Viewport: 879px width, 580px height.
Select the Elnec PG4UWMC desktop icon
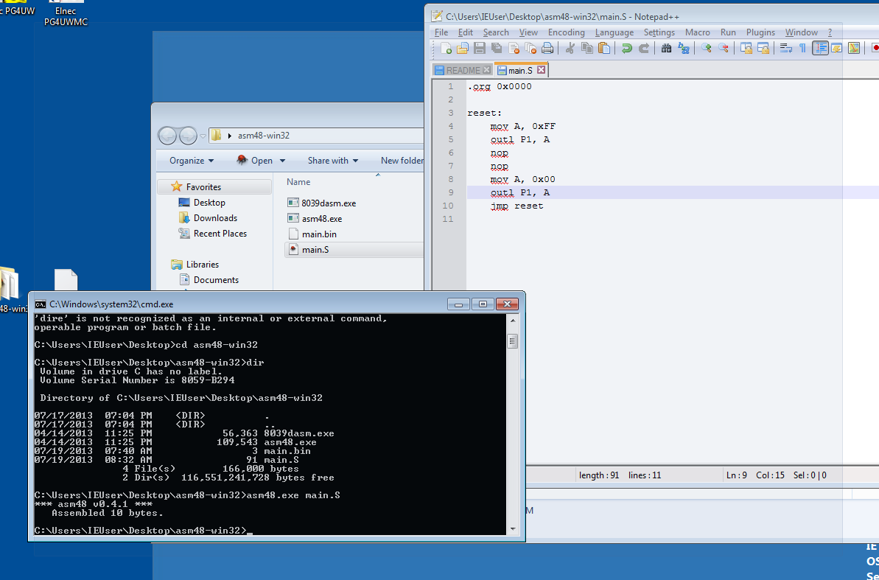click(x=66, y=14)
